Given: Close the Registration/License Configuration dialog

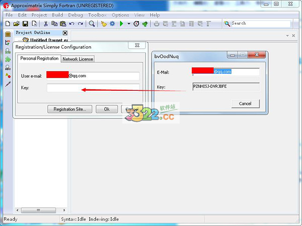Looking at the screenshot, I should tap(137, 45).
